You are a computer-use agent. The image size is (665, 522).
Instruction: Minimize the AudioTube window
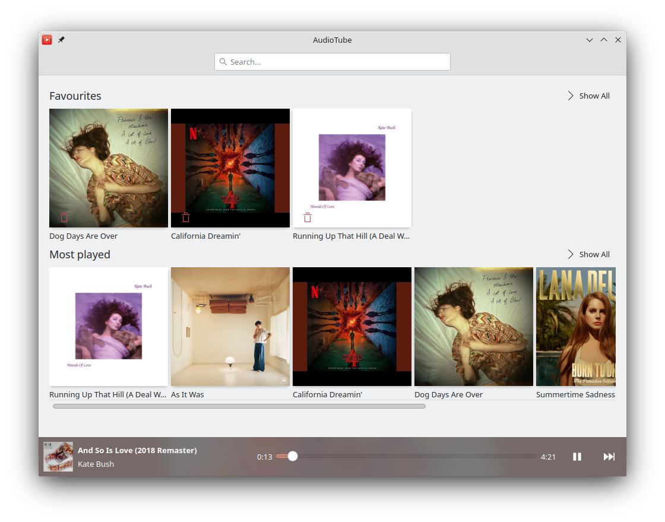pyautogui.click(x=590, y=40)
